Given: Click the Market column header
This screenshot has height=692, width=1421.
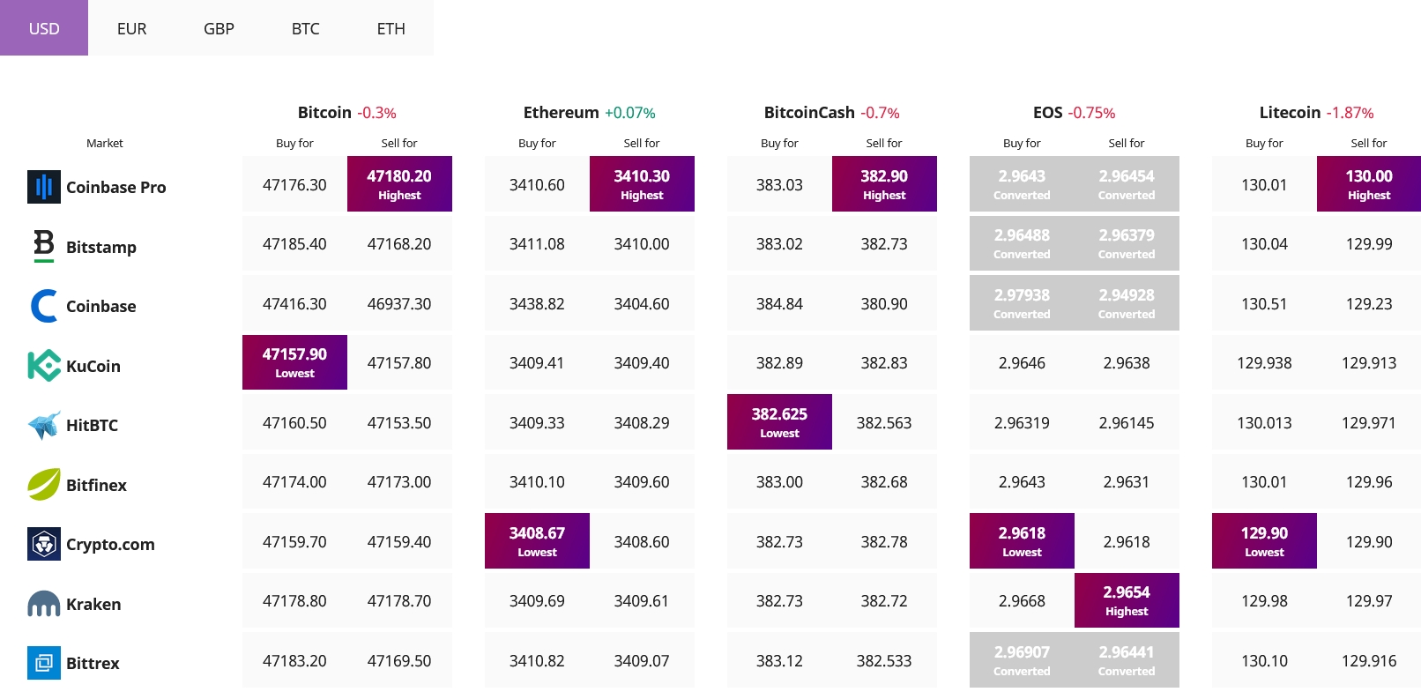Looking at the screenshot, I should [x=105, y=143].
